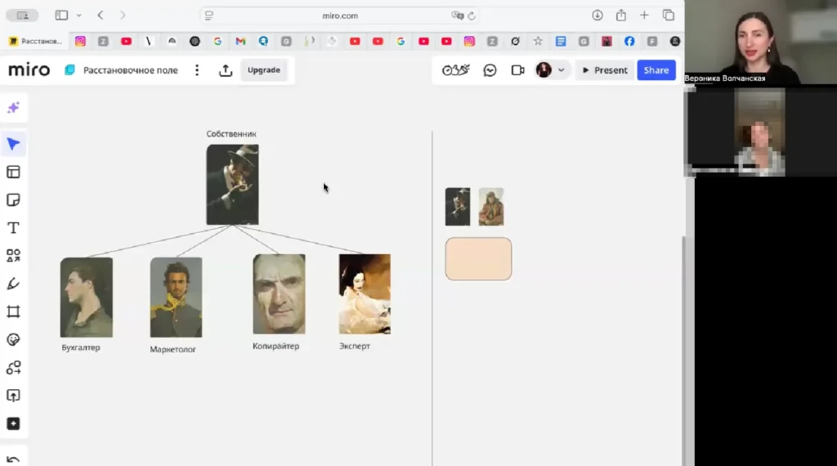Select small man-with-hat thumbnail right of divider
Screen dimensions: 837x466
(458, 207)
